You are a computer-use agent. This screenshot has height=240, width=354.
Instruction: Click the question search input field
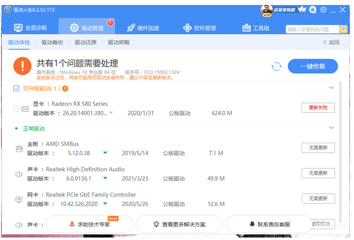click(312, 29)
